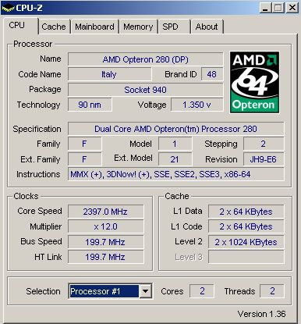Image resolution: width=301 pixels, height=324 pixels.
Task: Click the Family value F
Action: tap(84, 144)
